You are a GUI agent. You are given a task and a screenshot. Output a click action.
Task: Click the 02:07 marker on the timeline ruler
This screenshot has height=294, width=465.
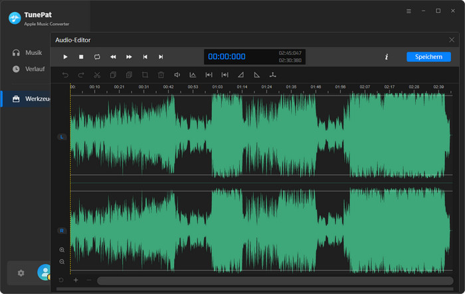[x=365, y=87]
